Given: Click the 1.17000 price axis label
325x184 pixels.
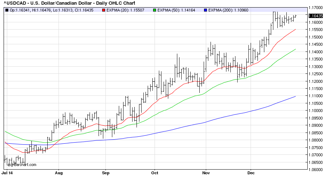Looking at the screenshot, I should (316, 8).
